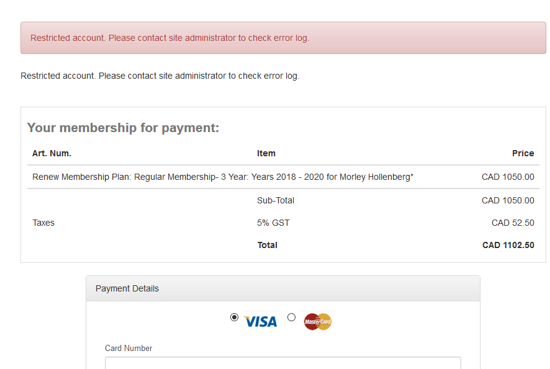Click the CAD 52.50 tax amount
Image resolution: width=550 pixels, height=369 pixels.
(x=513, y=223)
